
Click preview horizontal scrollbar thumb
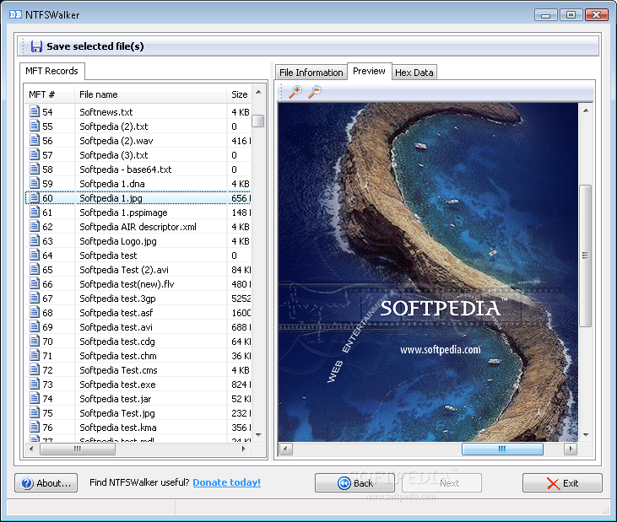tap(502, 449)
